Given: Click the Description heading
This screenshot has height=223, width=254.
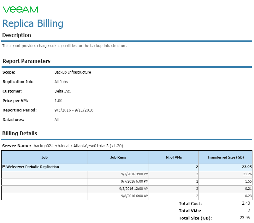Looking at the screenshot, I should coord(16,35).
